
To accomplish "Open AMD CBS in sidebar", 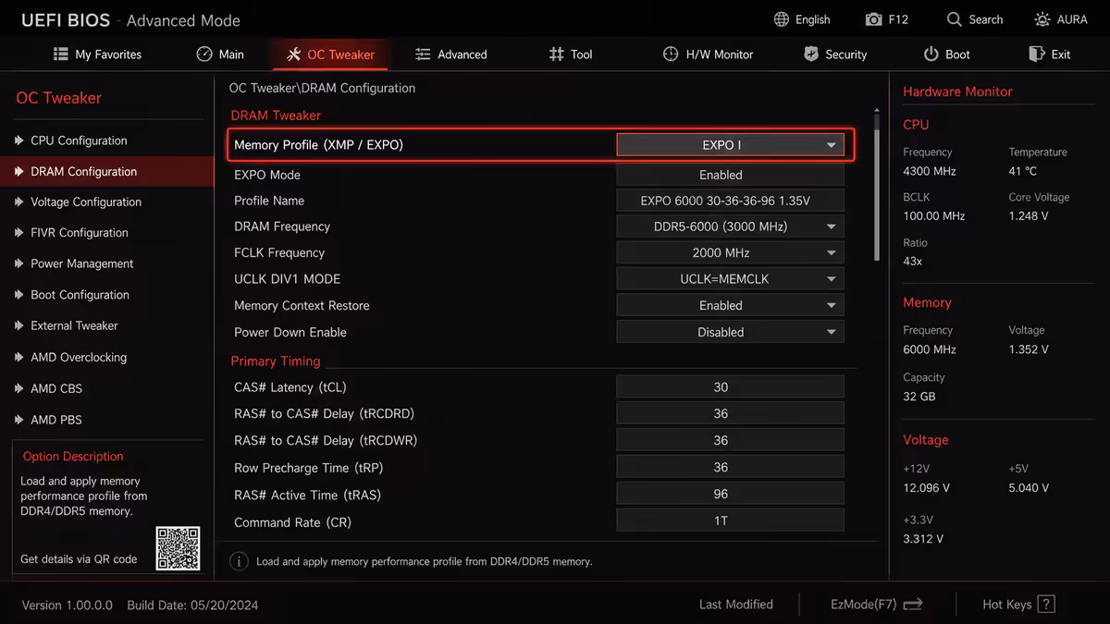I will [106, 388].
